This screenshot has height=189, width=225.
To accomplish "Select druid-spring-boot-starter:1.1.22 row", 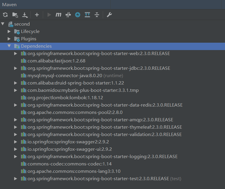I will tap(112, 83).
